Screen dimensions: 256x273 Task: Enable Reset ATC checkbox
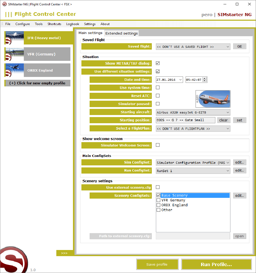pyautogui.click(x=158, y=96)
